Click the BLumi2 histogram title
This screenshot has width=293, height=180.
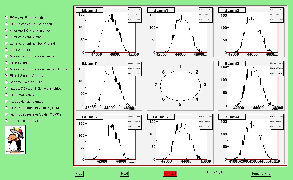pos(232,10)
